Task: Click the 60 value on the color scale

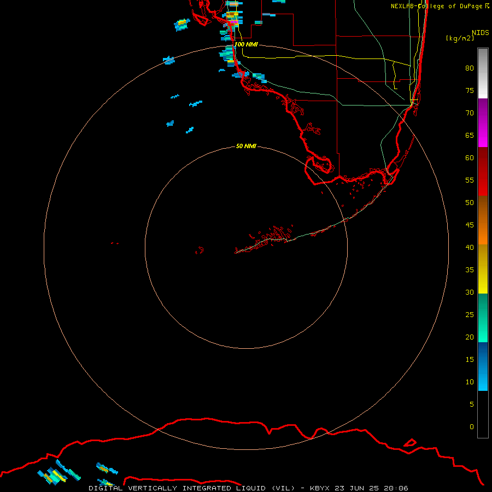Action: coord(470,157)
